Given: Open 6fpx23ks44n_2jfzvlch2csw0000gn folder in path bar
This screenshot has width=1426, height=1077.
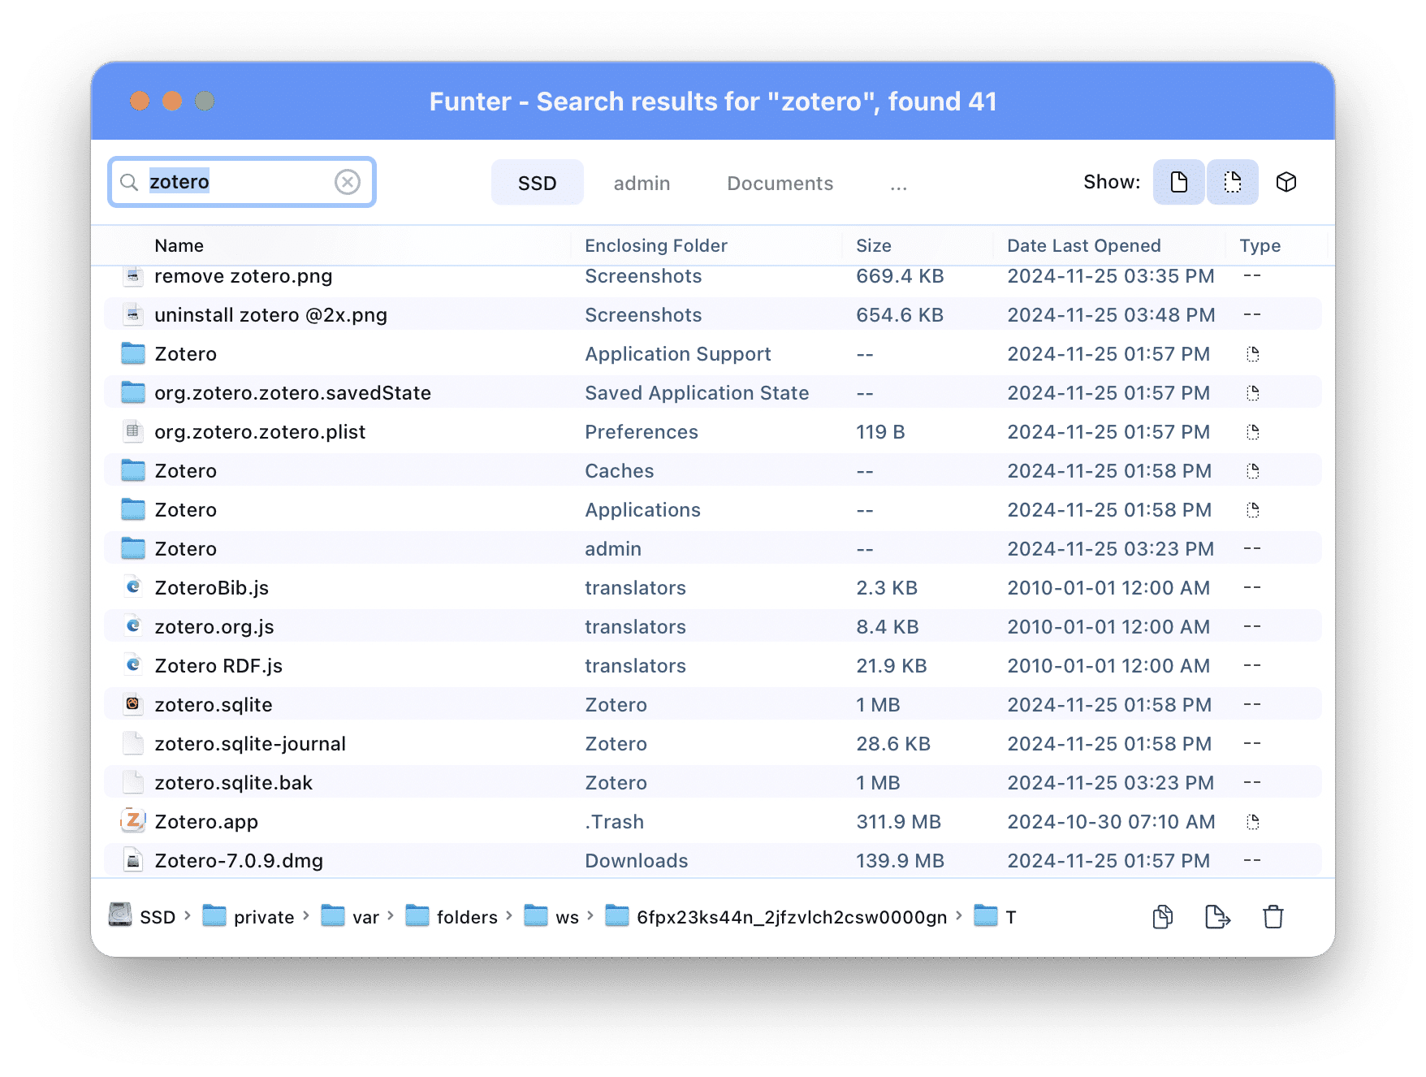Looking at the screenshot, I should pos(776,916).
